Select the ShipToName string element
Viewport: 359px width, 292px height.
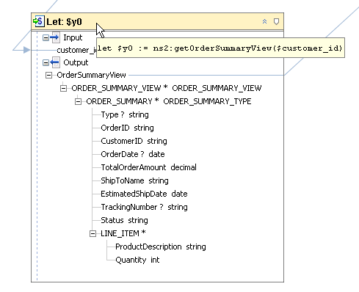click(134, 180)
